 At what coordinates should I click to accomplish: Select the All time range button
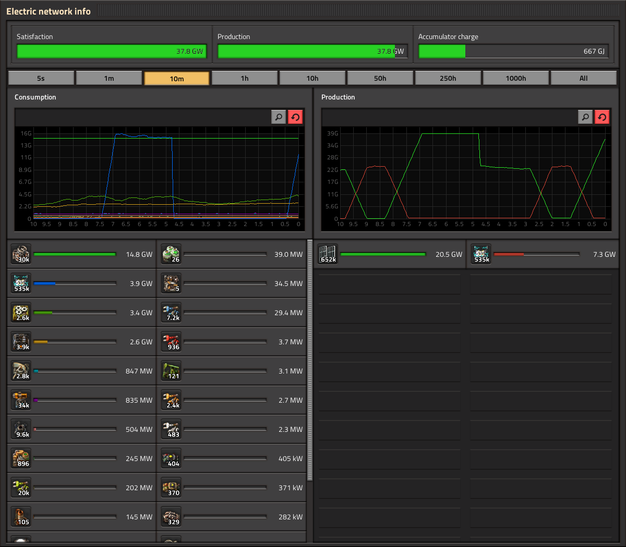tap(583, 78)
